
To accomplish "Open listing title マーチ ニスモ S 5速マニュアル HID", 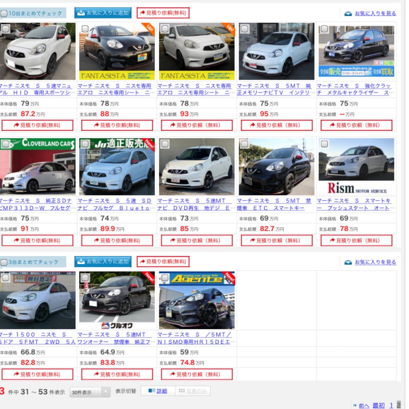I will tap(36, 89).
